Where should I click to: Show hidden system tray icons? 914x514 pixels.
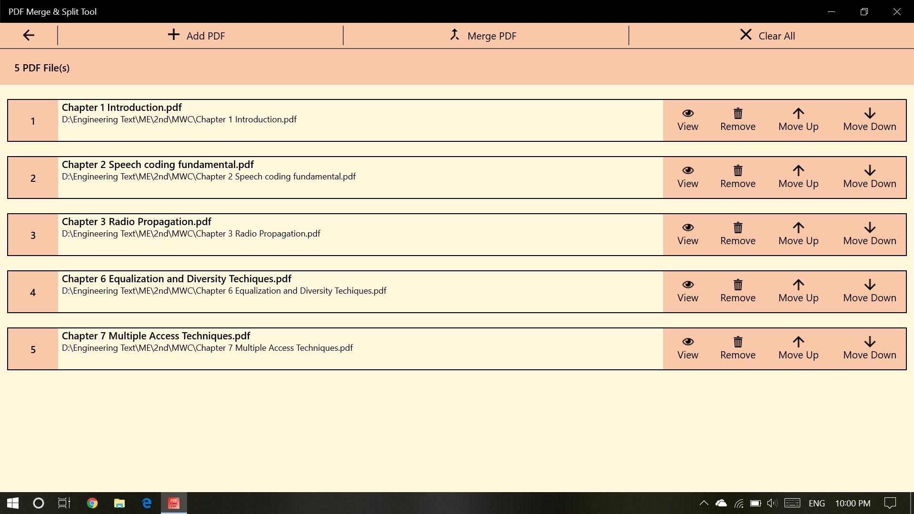coord(704,503)
